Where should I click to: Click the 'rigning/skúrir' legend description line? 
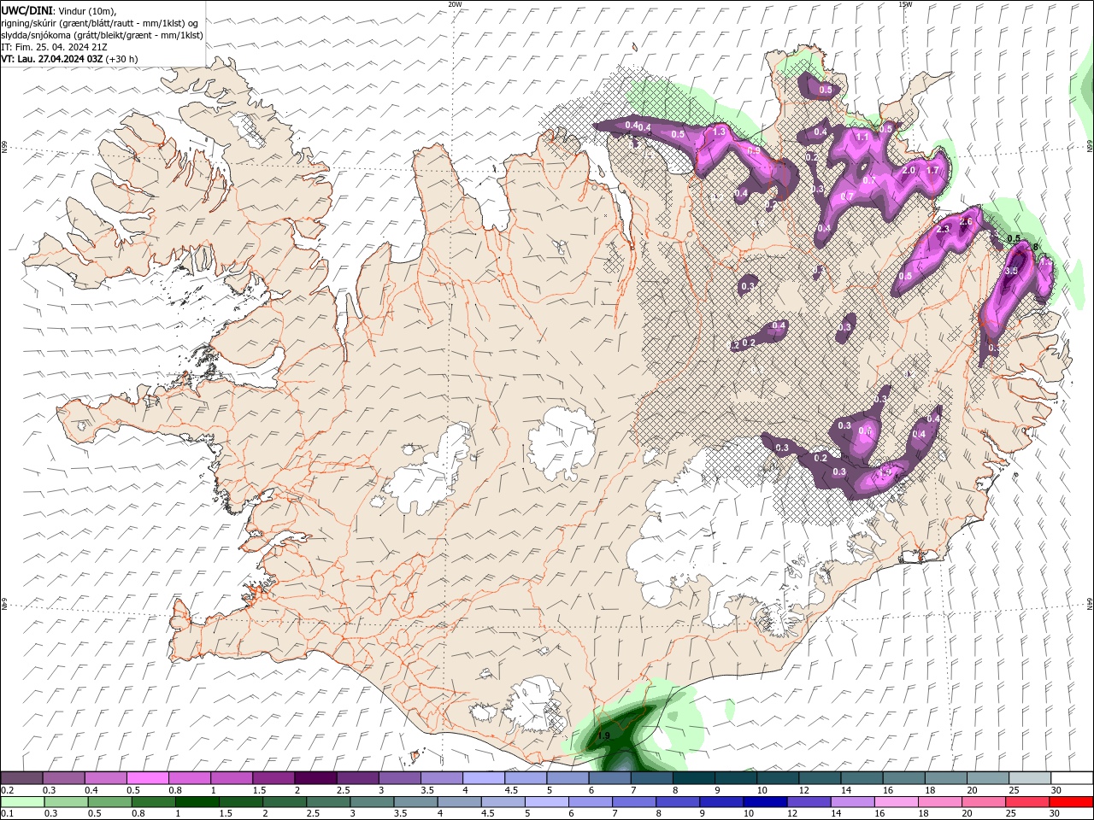click(x=100, y=23)
